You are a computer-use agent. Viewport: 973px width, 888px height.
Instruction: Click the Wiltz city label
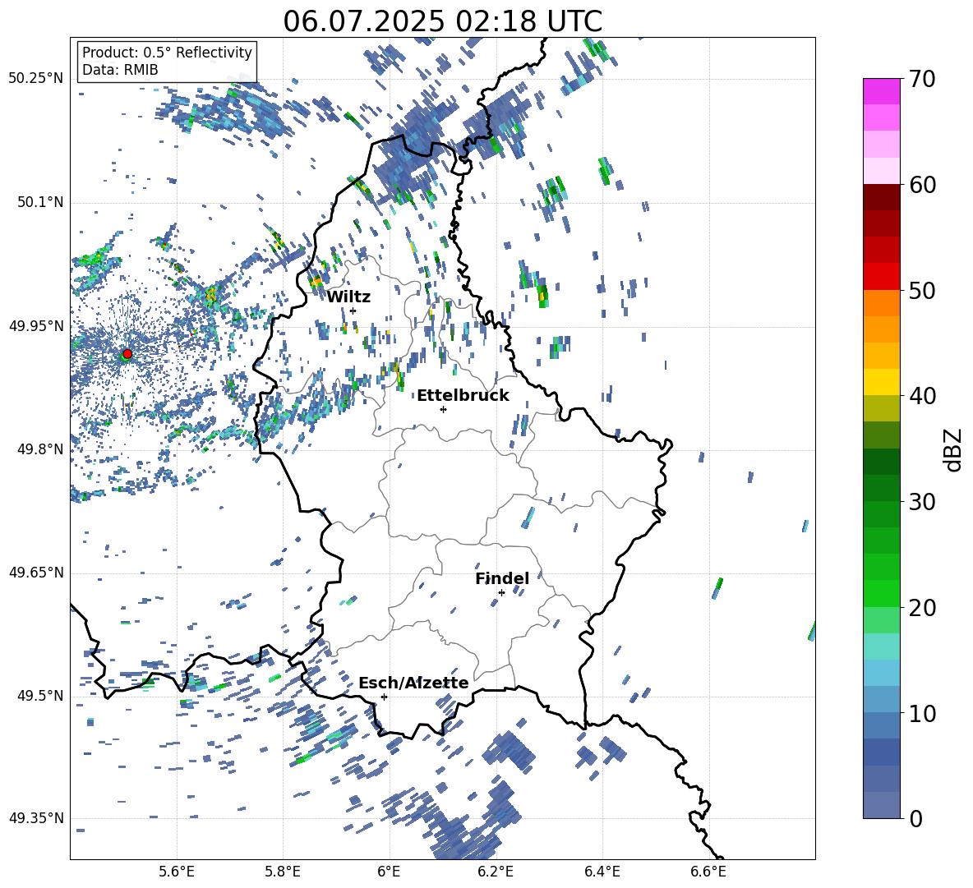tap(348, 297)
